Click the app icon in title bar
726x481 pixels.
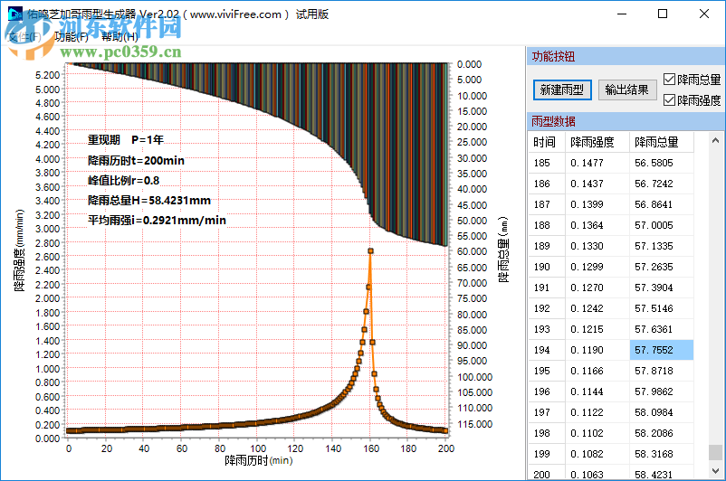pos(12,14)
